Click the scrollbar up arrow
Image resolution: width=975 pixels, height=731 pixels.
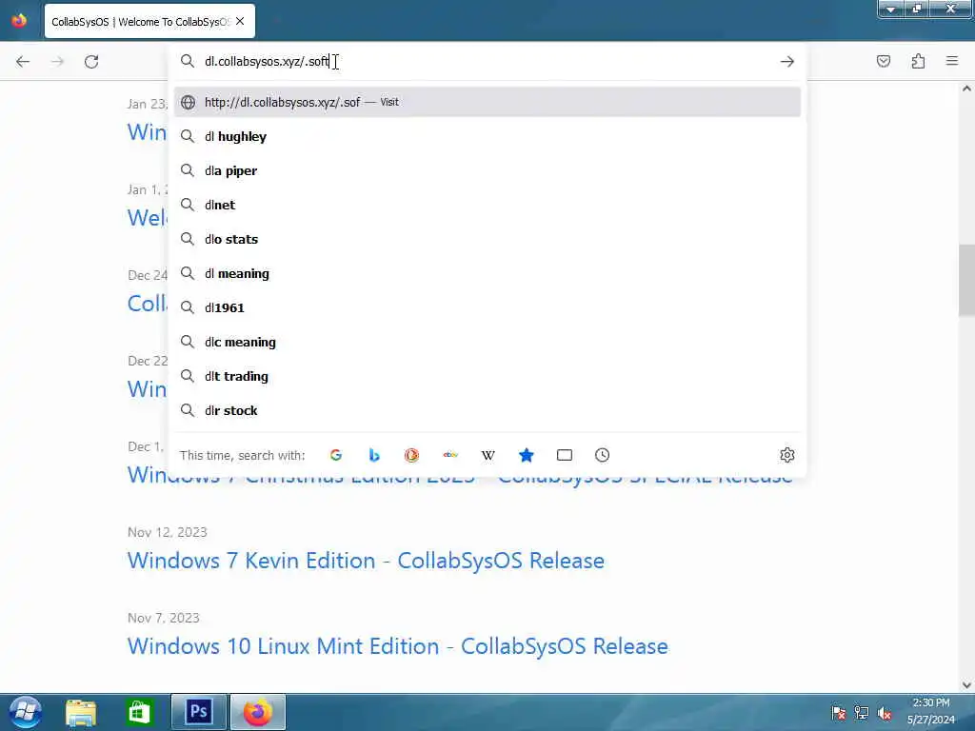[x=966, y=89]
